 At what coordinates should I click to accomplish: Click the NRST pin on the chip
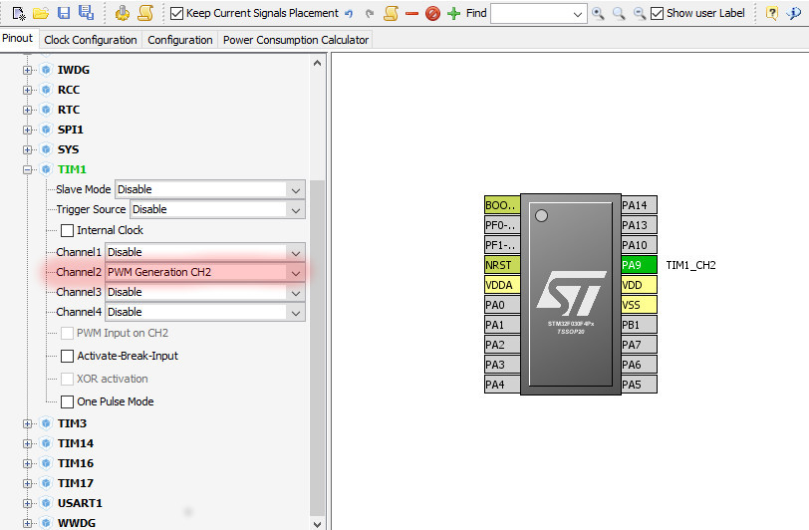(502, 265)
